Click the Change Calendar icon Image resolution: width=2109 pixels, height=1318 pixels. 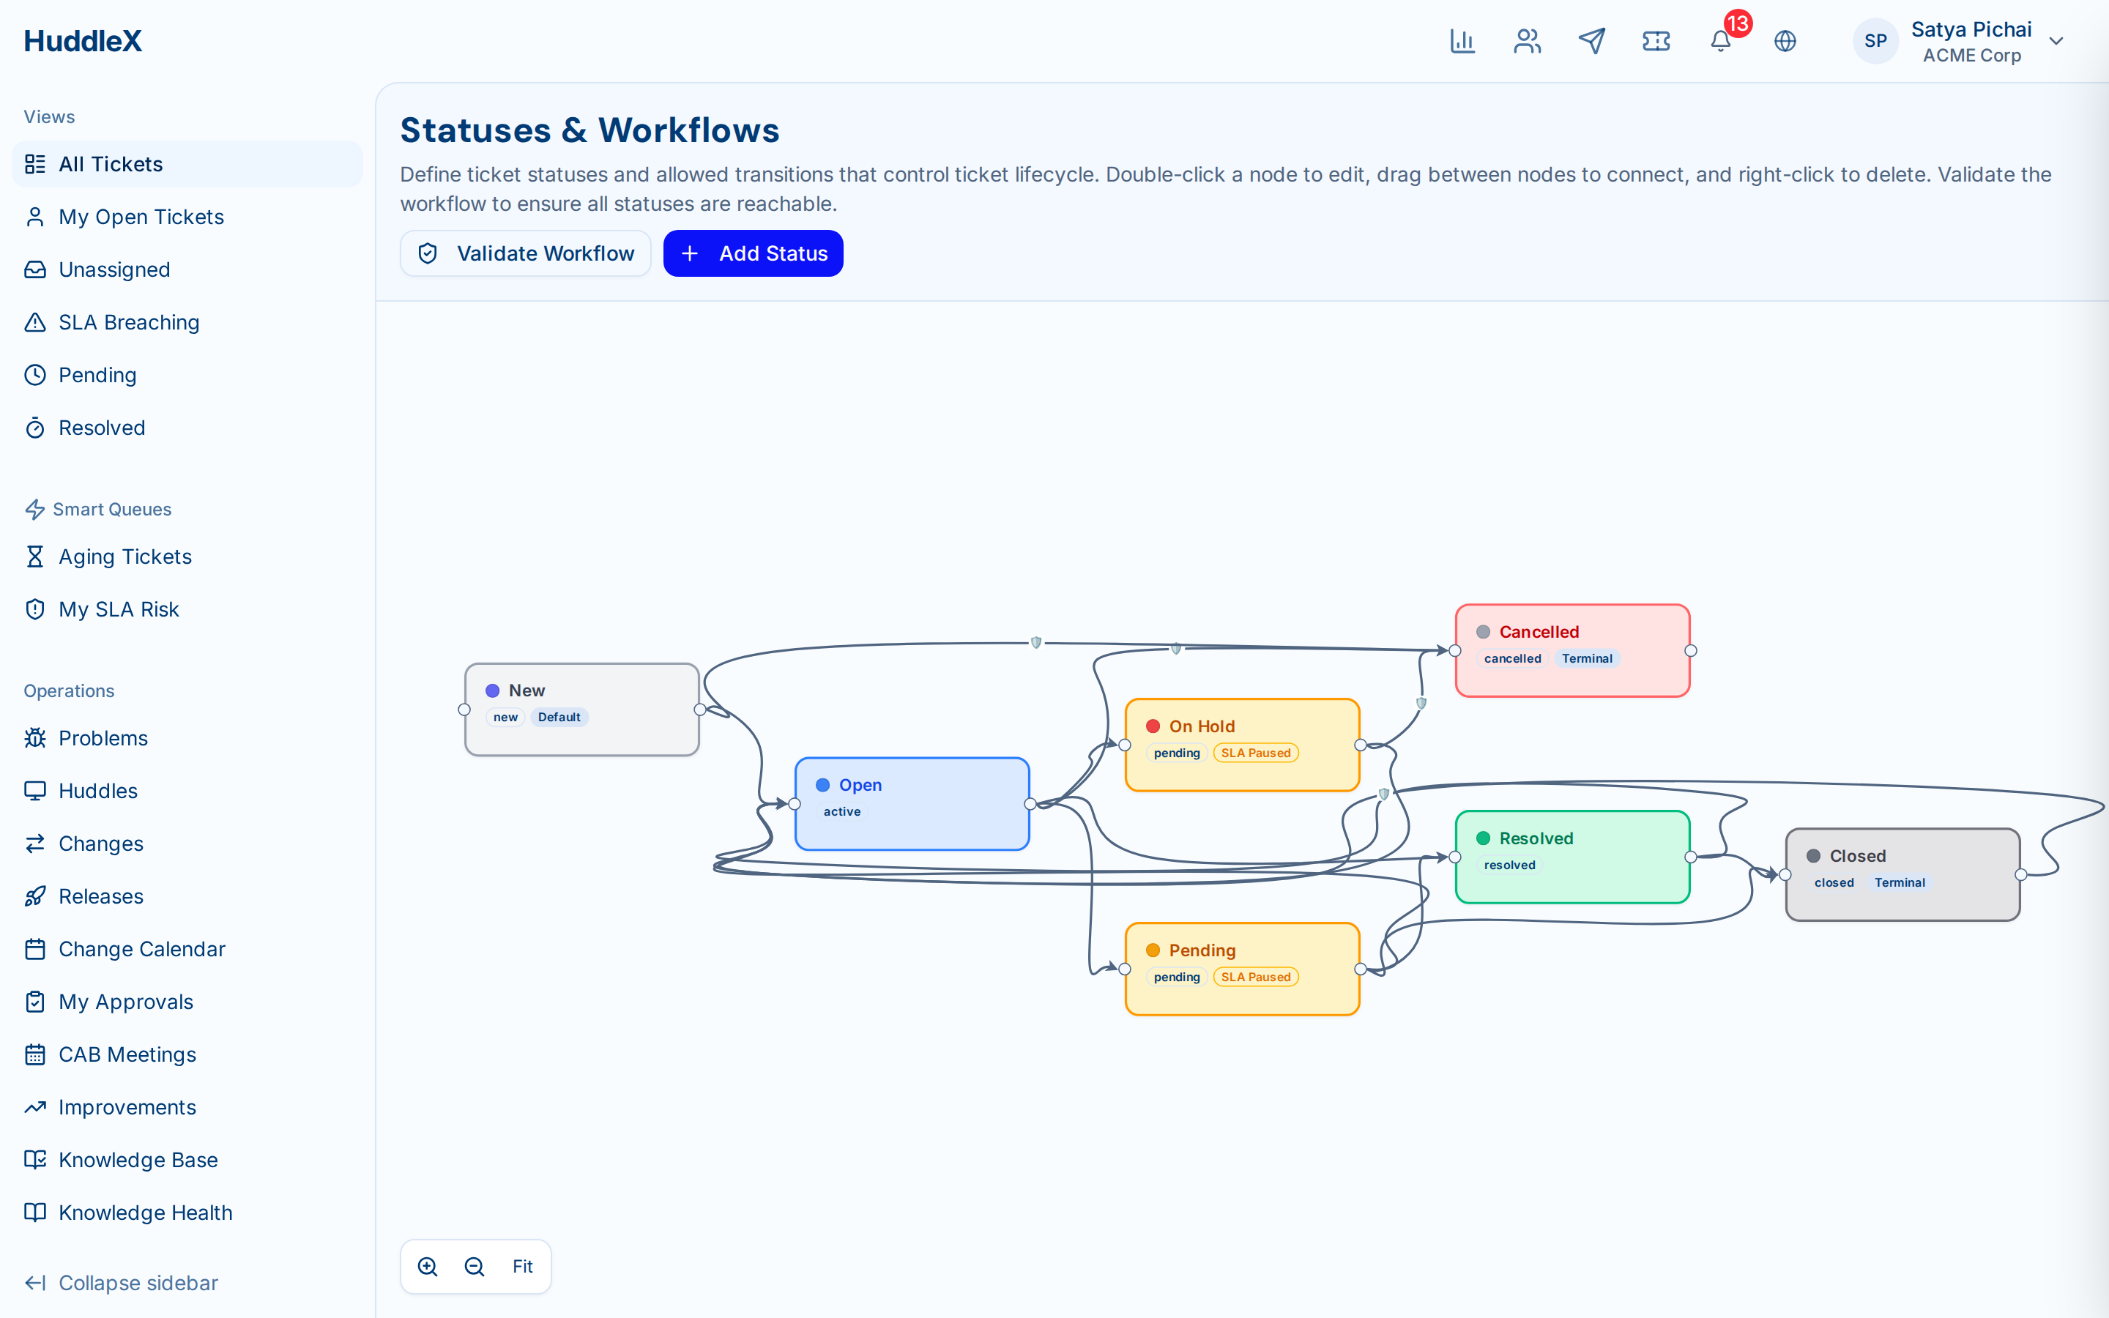(35, 949)
